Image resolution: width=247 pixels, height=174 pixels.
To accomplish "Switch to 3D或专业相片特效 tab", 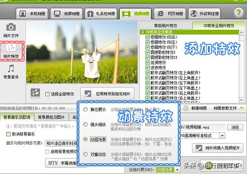I will click(x=219, y=25).
